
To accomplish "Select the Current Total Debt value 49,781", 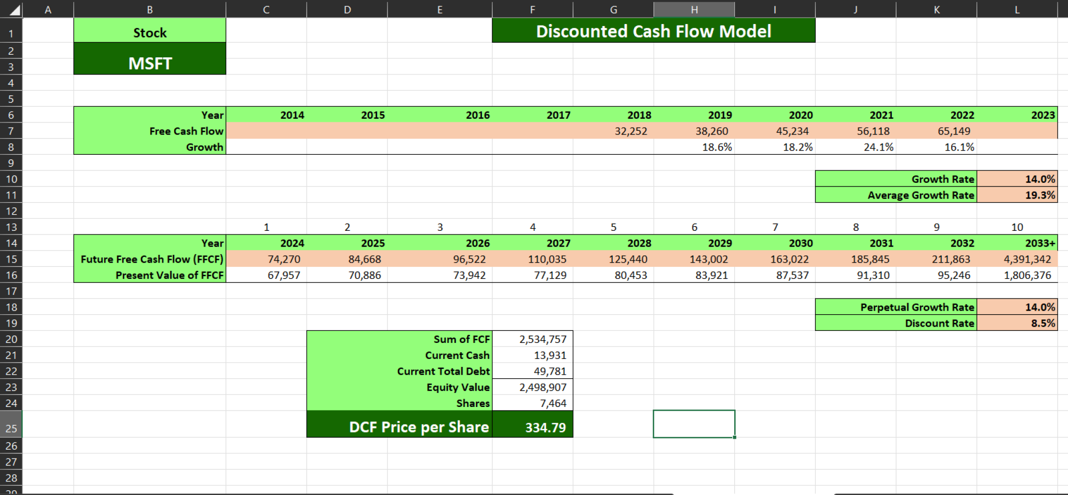I will (x=532, y=371).
